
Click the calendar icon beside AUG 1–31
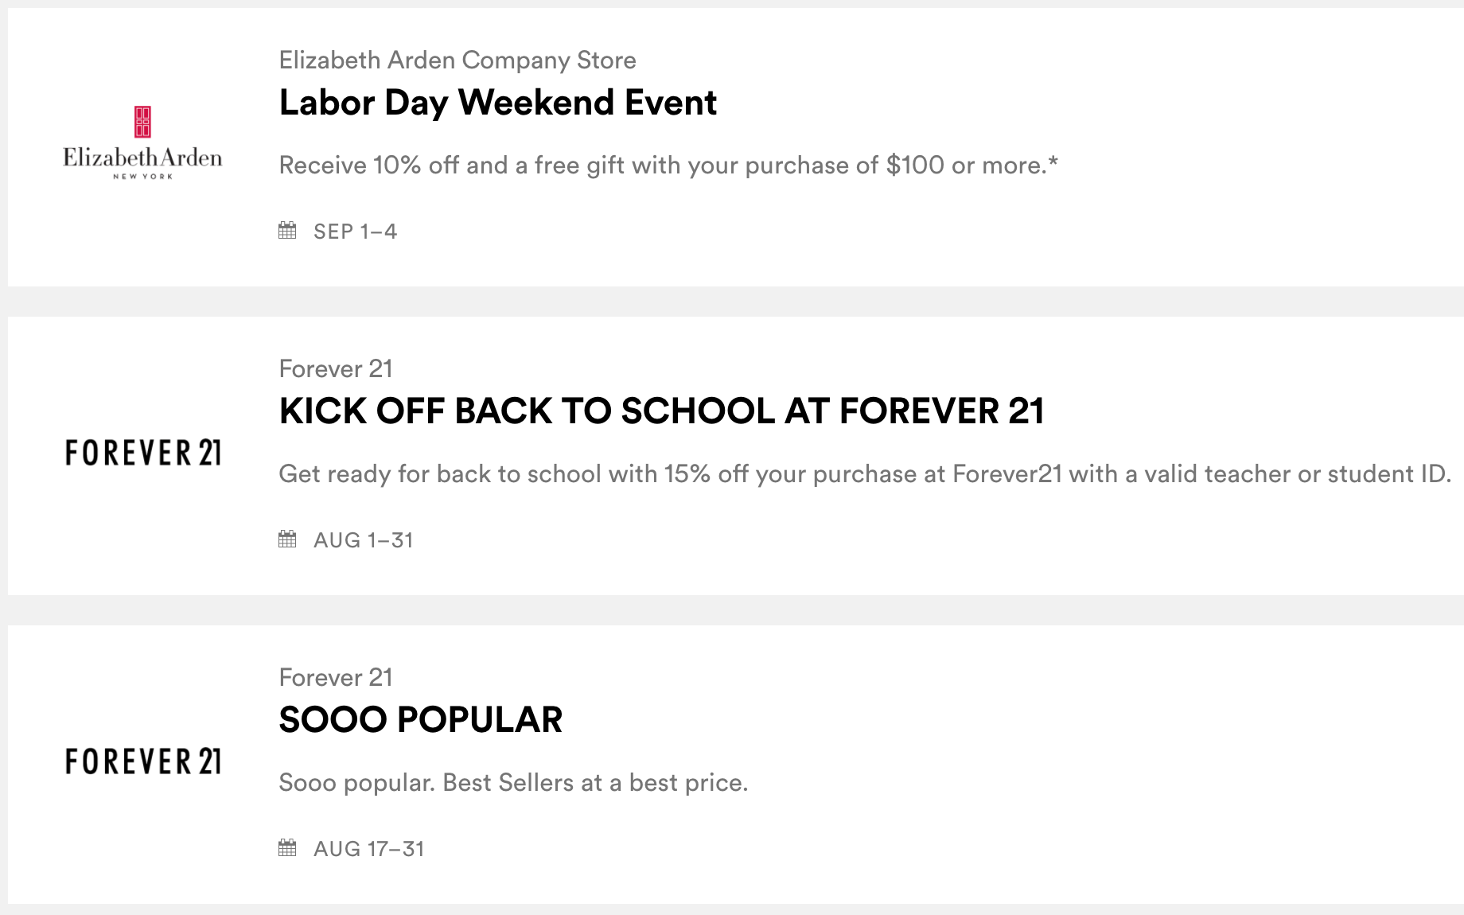(287, 539)
